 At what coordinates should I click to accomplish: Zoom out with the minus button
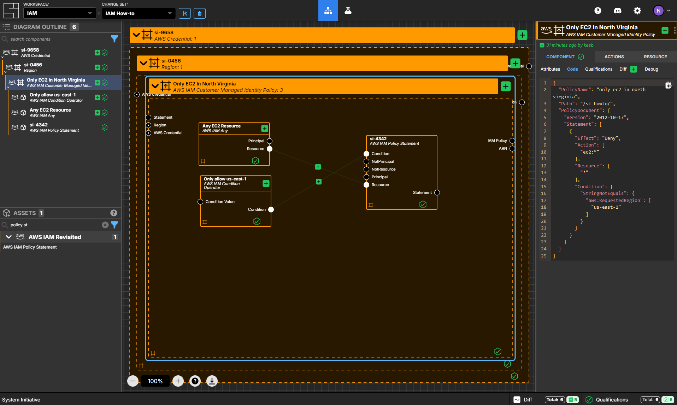click(133, 381)
